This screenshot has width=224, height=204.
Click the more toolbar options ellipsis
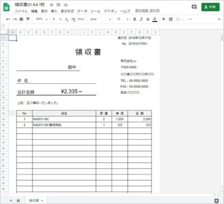pos(190,19)
